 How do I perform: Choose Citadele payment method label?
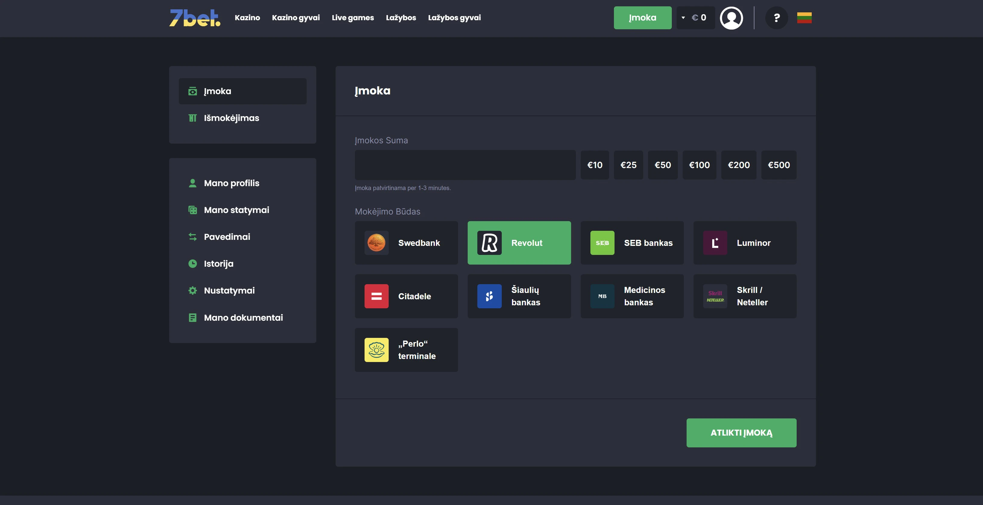point(414,296)
